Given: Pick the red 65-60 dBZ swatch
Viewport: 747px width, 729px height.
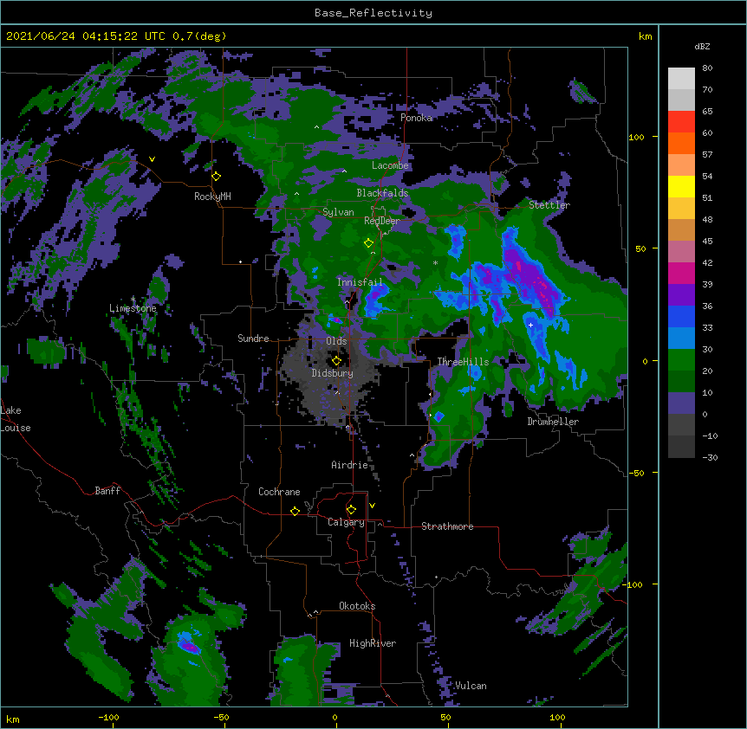Looking at the screenshot, I should click(x=681, y=122).
